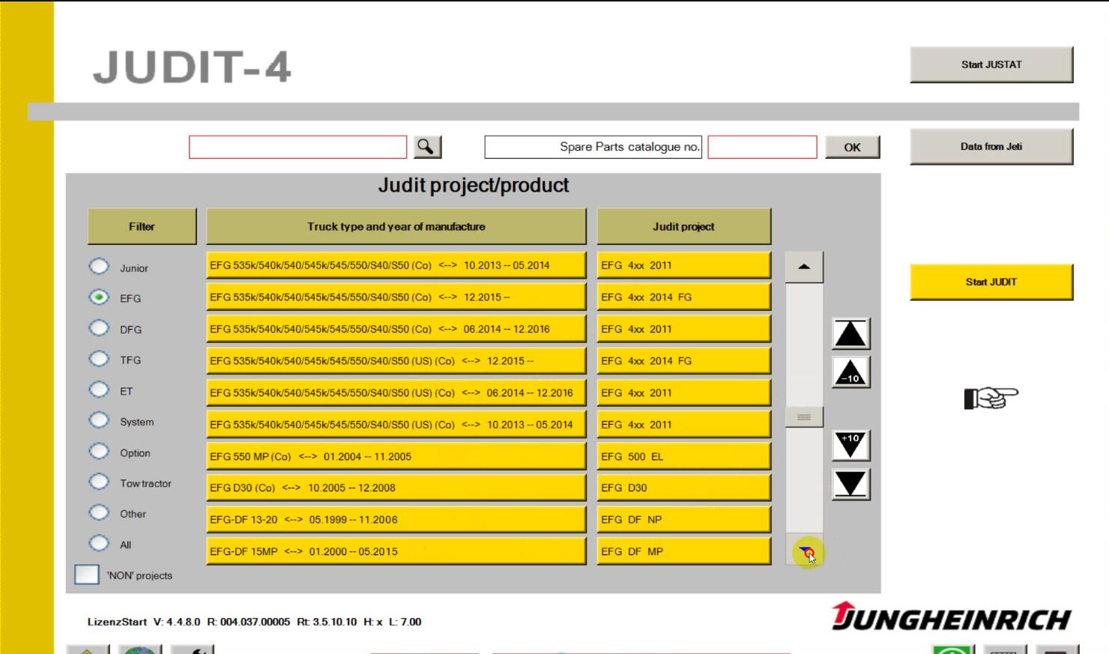Click EFG 500 EL project cell

click(683, 456)
